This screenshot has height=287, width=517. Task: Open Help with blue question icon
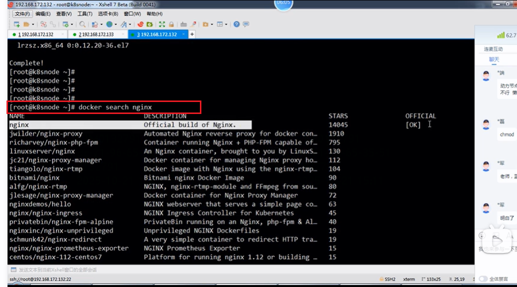tap(236, 24)
